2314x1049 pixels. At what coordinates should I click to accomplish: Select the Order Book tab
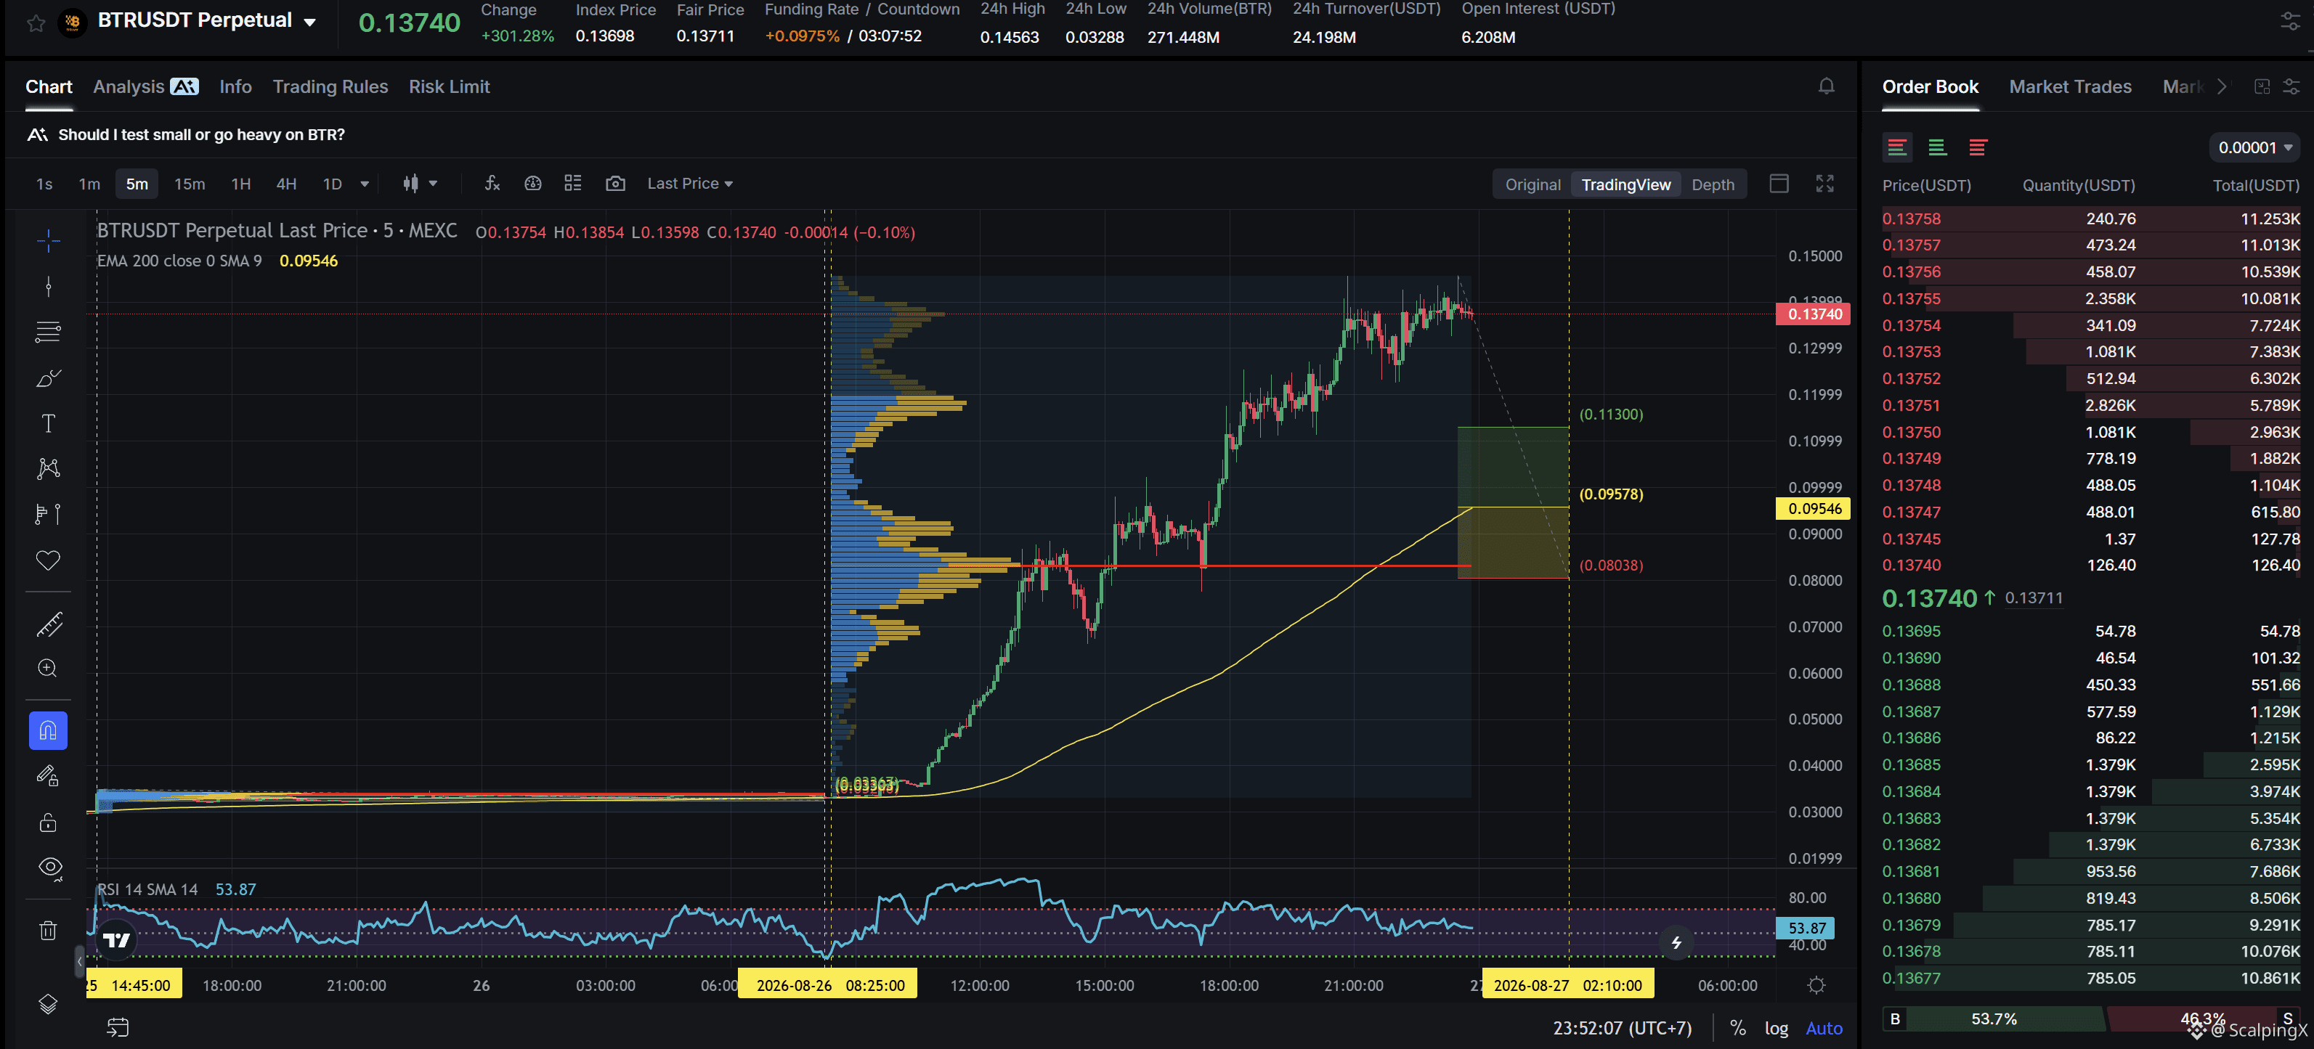coord(1931,86)
